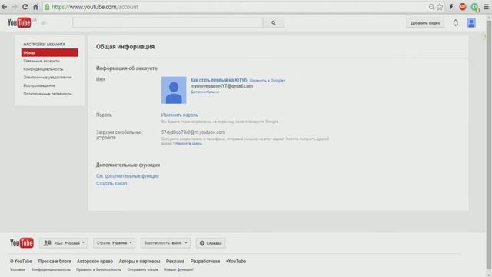Click Правила и безопасность footer link
The width and height of the screenshot is (492, 277).
pos(98,269)
